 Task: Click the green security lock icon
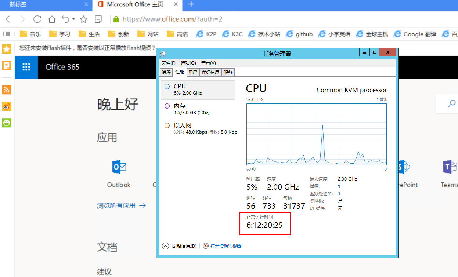tap(116, 19)
